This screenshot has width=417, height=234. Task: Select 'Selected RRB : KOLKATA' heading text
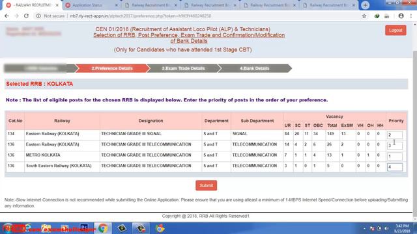[39, 84]
